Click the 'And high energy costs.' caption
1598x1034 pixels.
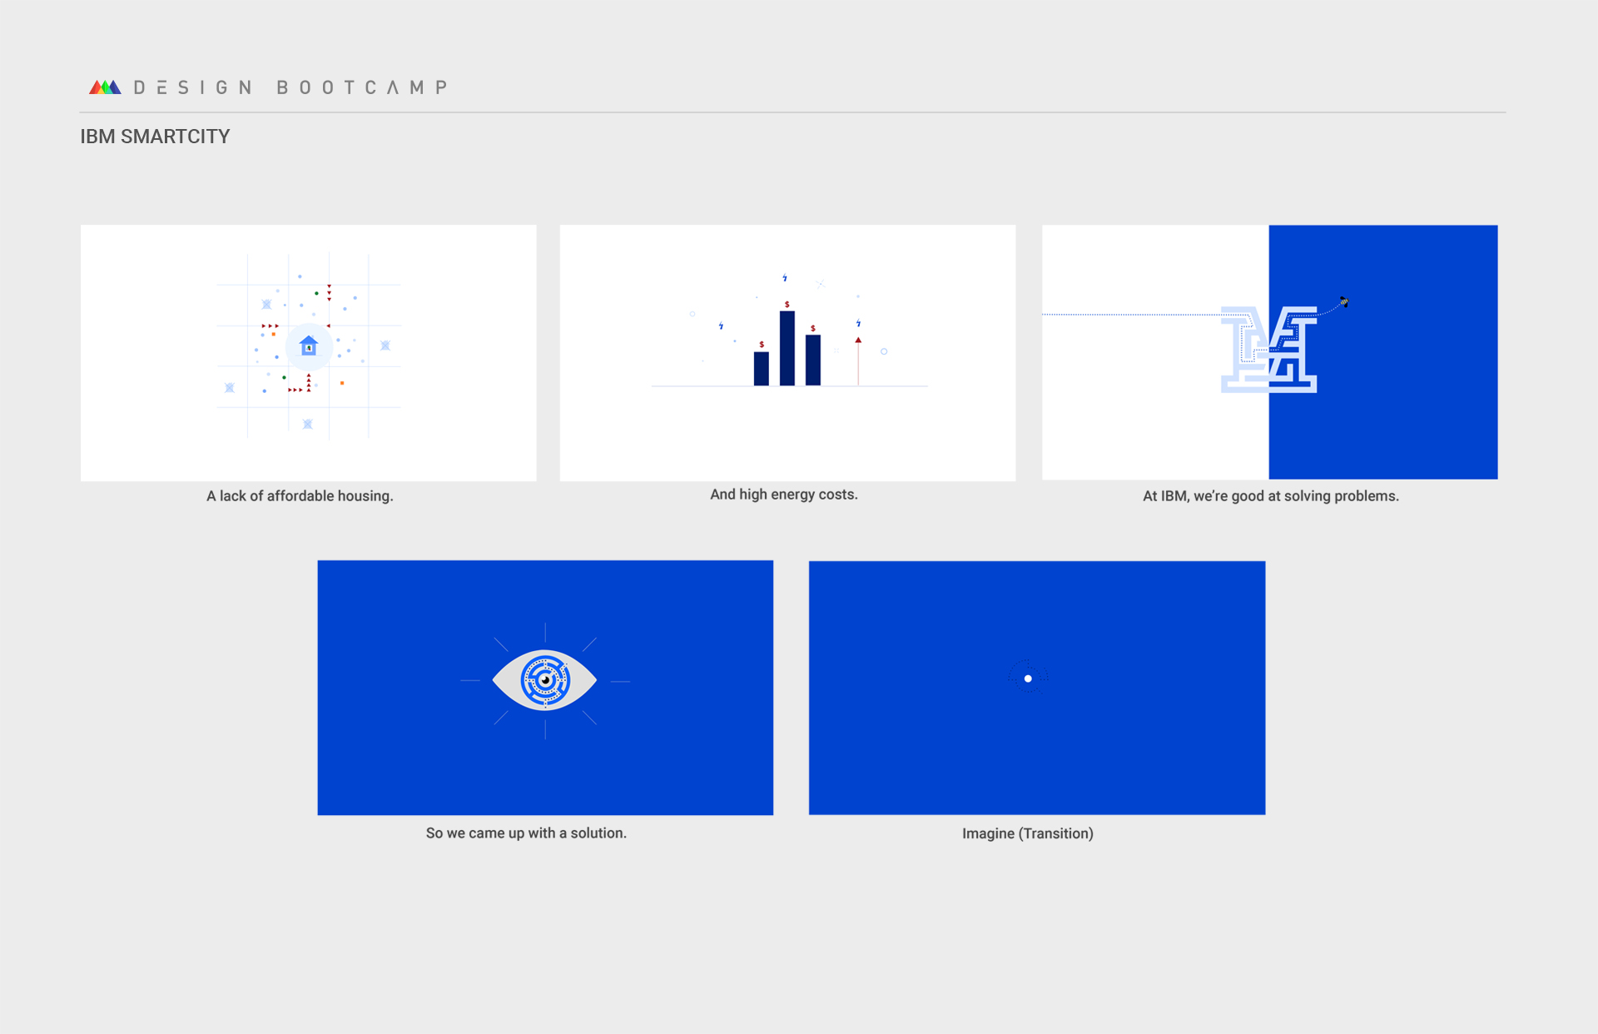[x=783, y=495]
